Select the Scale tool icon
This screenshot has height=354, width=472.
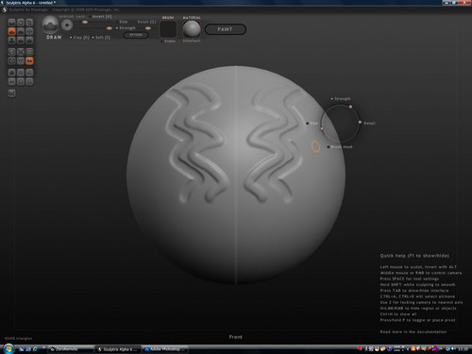[x=29, y=23]
